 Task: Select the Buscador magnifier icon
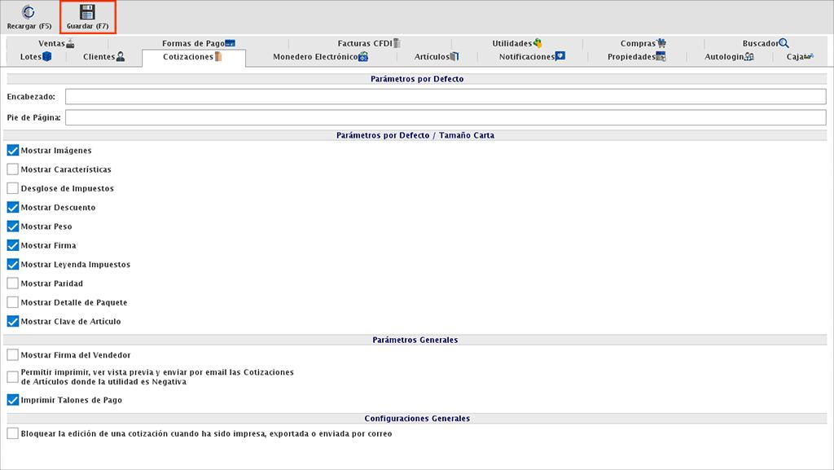[x=782, y=42]
